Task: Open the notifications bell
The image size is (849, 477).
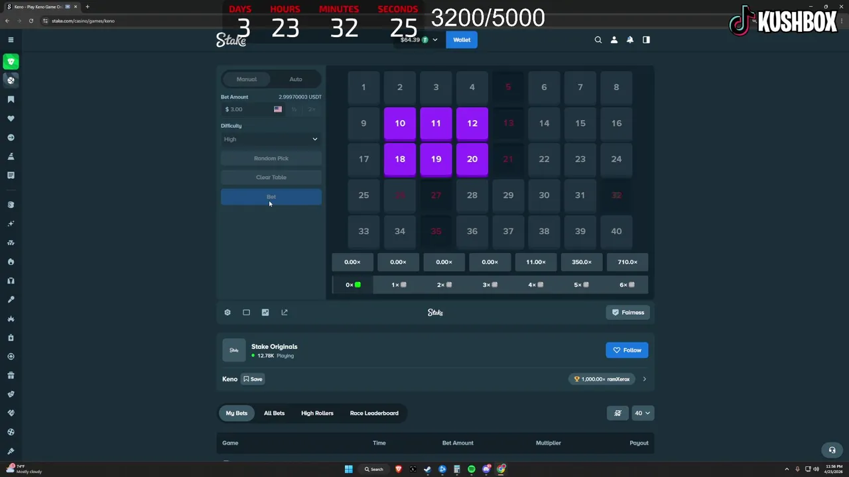Action: pos(630,40)
